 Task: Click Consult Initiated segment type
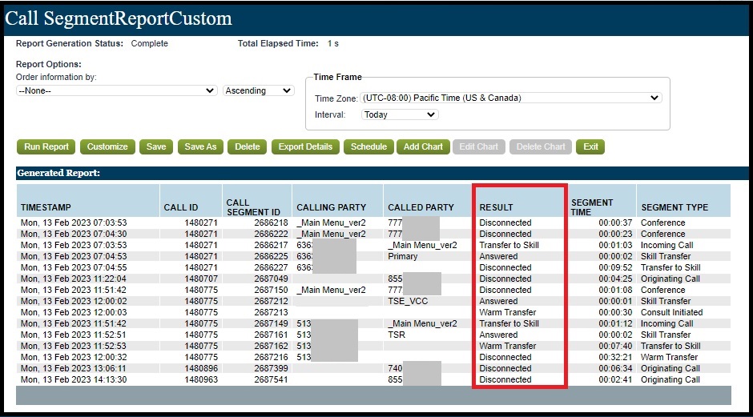coord(671,312)
